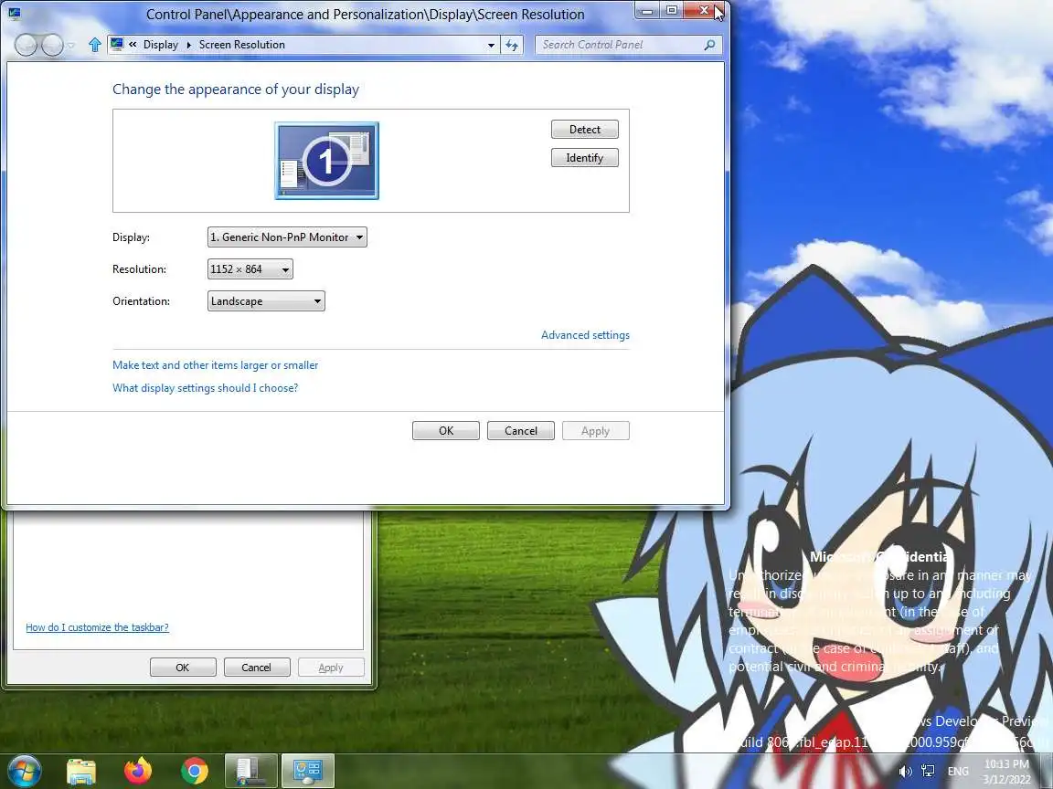The height and width of the screenshot is (789, 1053).
Task: Click Apply in the taskbar properties window
Action: pyautogui.click(x=331, y=668)
